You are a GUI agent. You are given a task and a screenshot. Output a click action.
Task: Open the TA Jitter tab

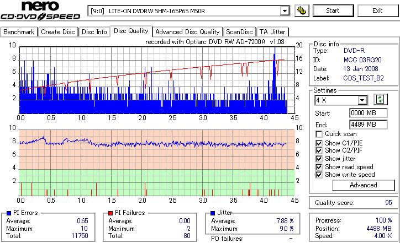pyautogui.click(x=272, y=32)
